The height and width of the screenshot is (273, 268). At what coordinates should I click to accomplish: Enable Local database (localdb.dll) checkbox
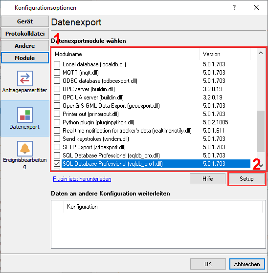tap(57, 64)
